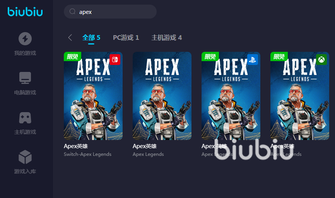Go back using the left chevron

click(70, 38)
